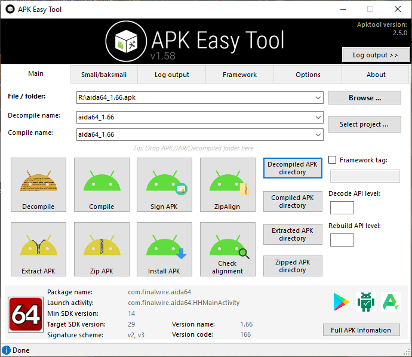Switch to the Smali/baksmali tab
This screenshot has height=357, width=412.
pyautogui.click(x=104, y=75)
